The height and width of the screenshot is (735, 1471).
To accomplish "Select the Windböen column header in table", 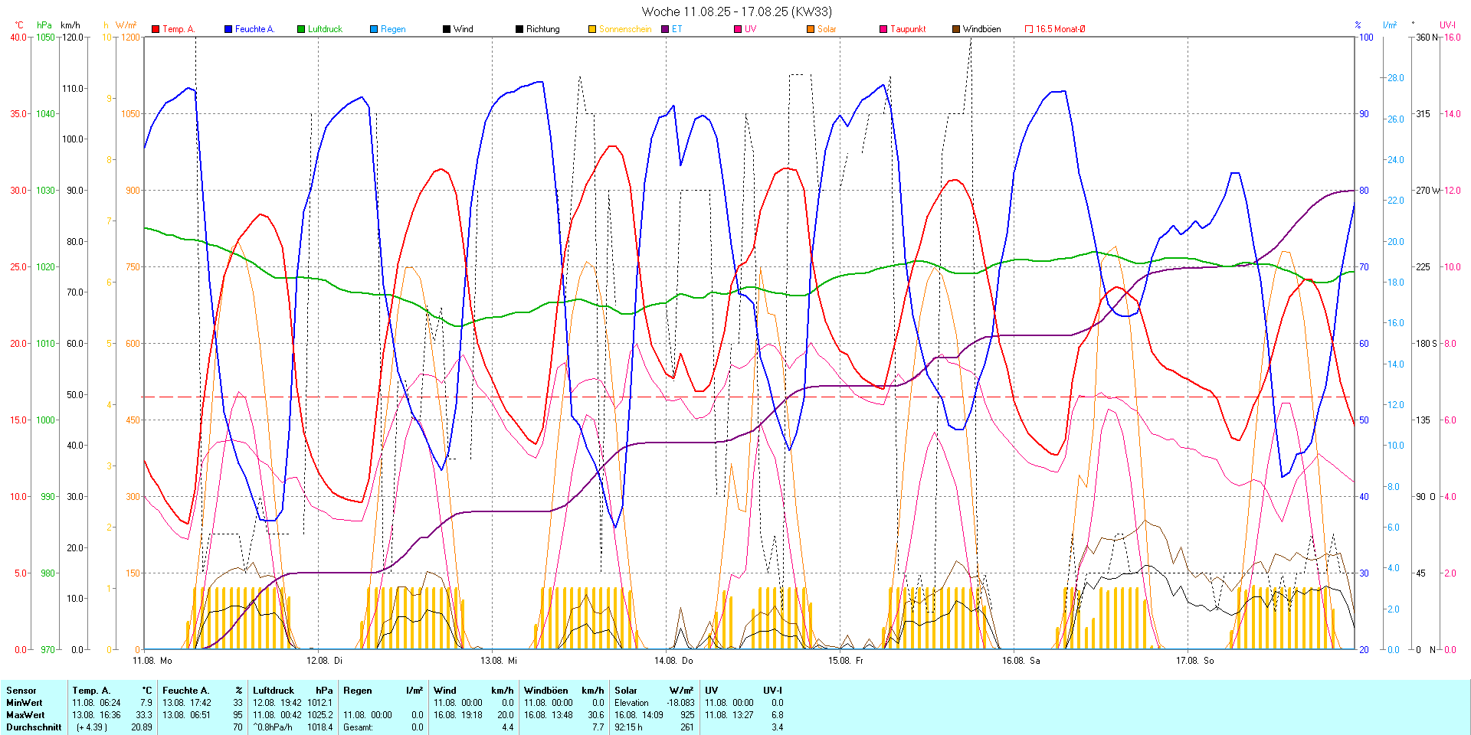I will pos(545,691).
